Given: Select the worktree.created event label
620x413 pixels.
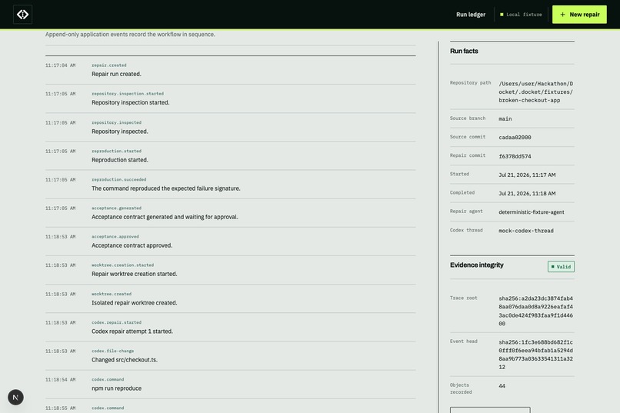Looking at the screenshot, I should [112, 294].
